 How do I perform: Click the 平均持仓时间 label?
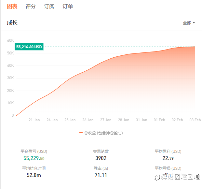[x=34, y=168]
